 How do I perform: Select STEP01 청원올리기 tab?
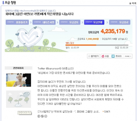tap(17, 22)
